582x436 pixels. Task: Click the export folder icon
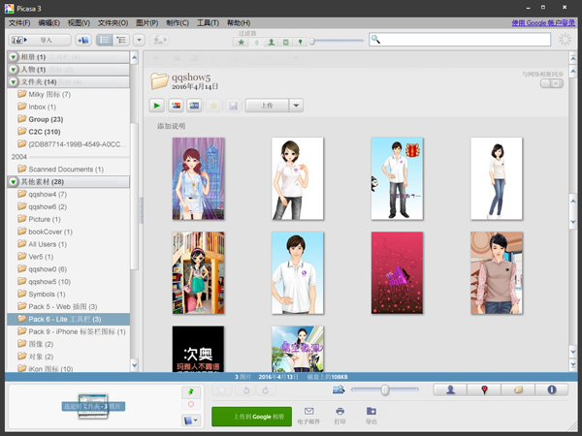coord(371,412)
